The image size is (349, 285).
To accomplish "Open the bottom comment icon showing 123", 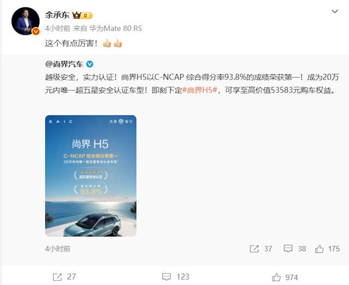I will point(166,277).
